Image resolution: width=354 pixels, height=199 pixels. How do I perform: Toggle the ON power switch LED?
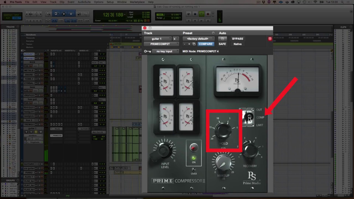194,158
